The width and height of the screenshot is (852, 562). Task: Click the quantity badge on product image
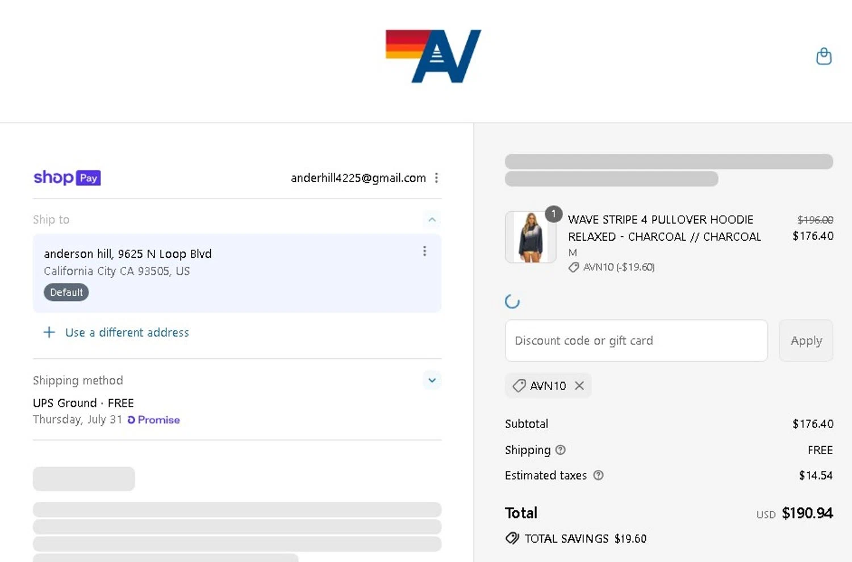click(x=553, y=214)
